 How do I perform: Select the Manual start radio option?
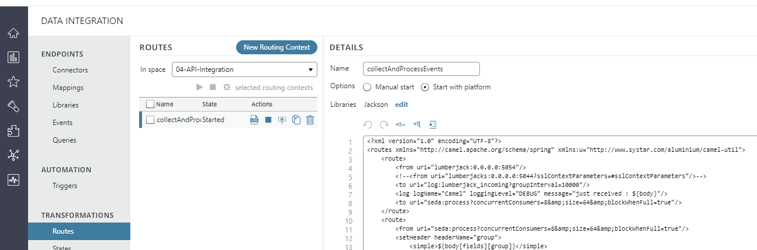(367, 87)
